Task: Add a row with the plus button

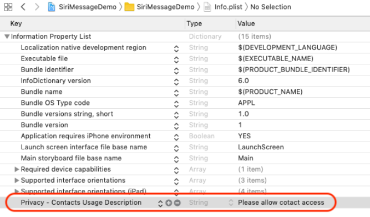Action: click(x=169, y=203)
